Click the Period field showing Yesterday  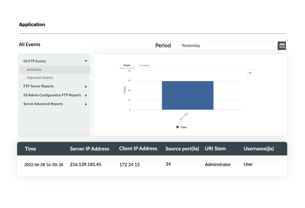point(226,46)
